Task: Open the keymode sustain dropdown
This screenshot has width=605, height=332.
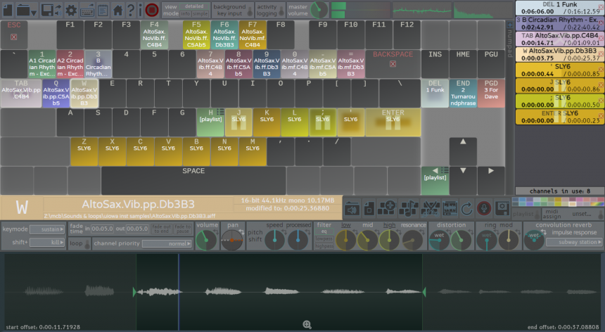Action: [x=47, y=229]
